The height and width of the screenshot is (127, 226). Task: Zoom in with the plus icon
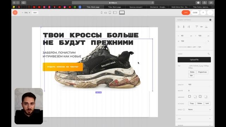30,13
